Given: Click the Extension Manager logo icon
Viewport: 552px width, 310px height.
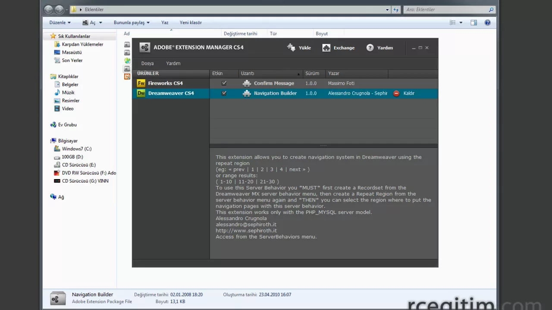Looking at the screenshot, I should click(x=145, y=47).
